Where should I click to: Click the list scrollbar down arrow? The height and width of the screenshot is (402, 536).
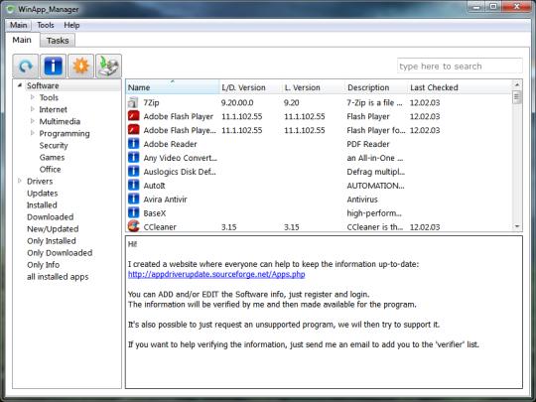point(517,226)
